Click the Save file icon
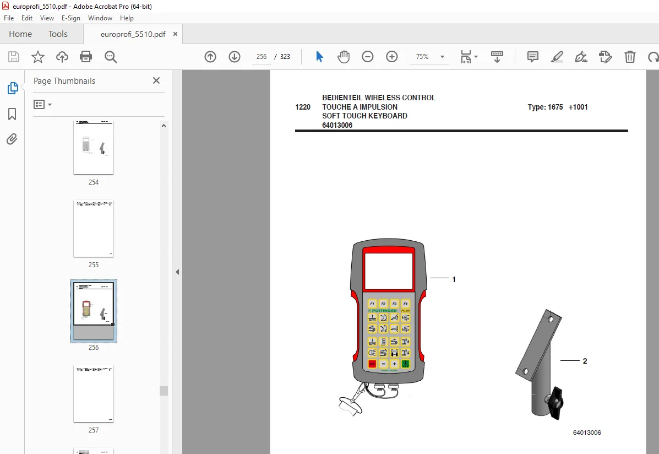This screenshot has width=659, height=454. coord(14,57)
